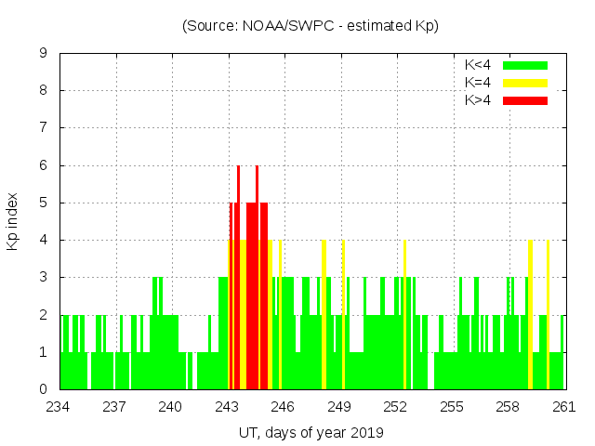
Task: Click the 261 tick label on x-axis
Action: pyautogui.click(x=563, y=407)
